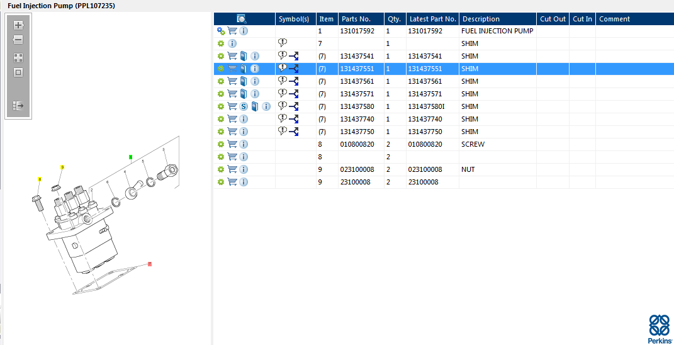Add selected part 131437551 to cart
Image resolution: width=674 pixels, height=345 pixels.
(x=232, y=69)
